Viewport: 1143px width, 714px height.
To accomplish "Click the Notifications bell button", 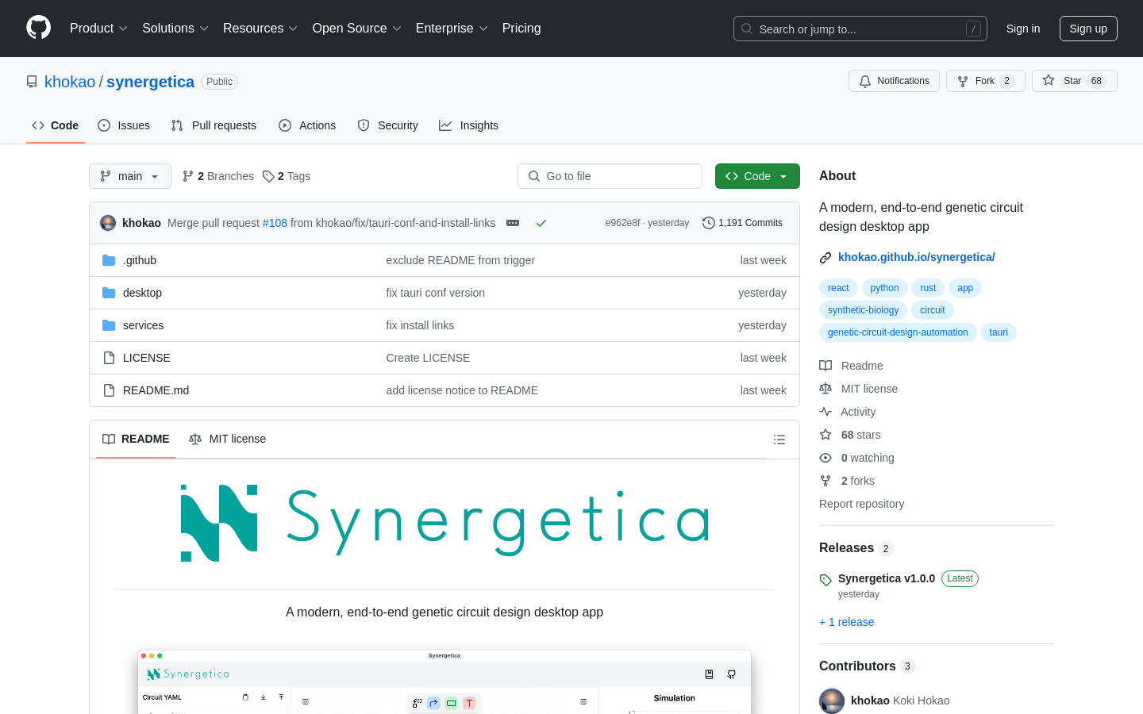I will [894, 81].
